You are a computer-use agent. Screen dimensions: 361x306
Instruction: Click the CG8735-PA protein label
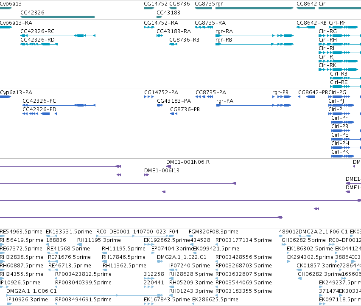point(211,93)
